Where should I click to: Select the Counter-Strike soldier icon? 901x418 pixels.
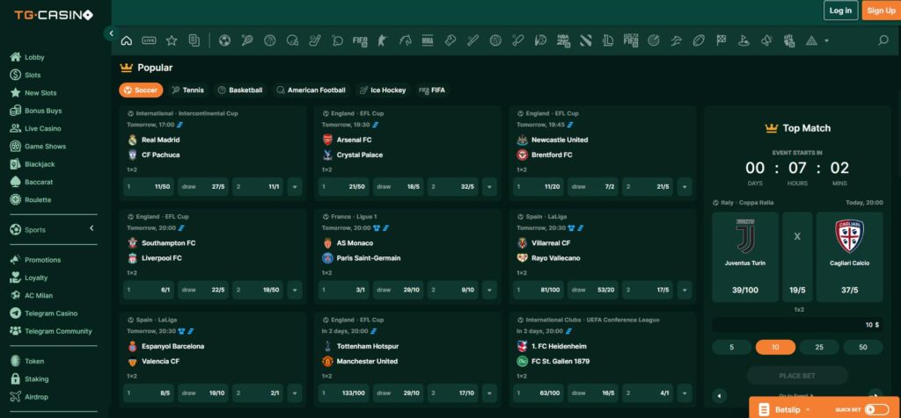(382, 40)
